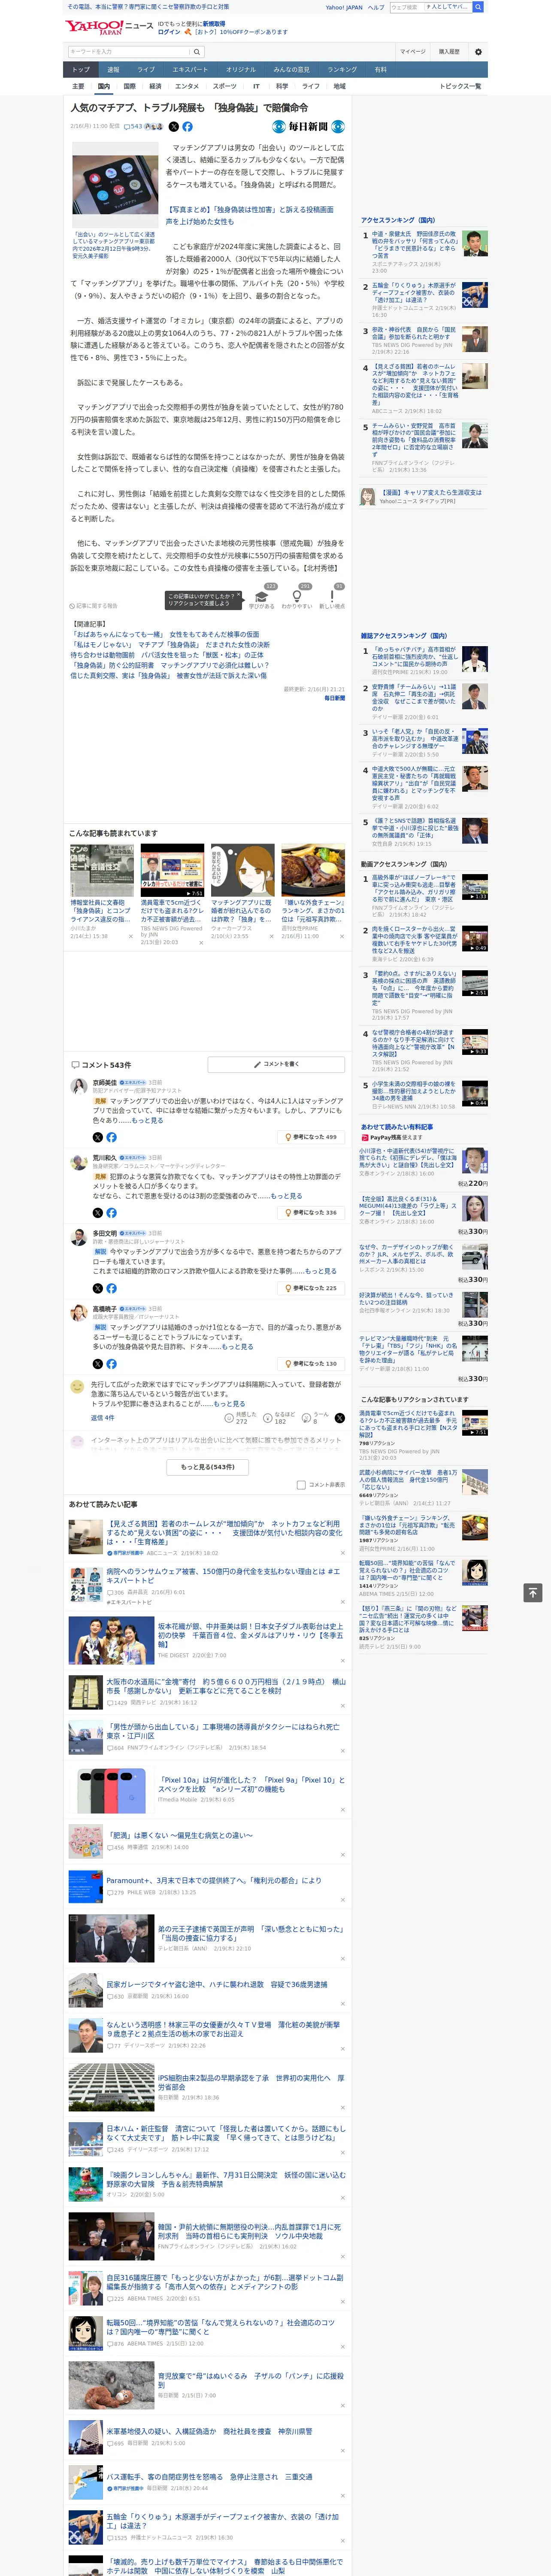
Task: Share 多田文明's comment on Facebook
Action: point(111,1288)
